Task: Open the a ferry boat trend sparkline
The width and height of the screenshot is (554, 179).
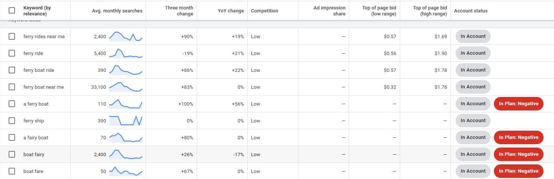Action: [126, 104]
